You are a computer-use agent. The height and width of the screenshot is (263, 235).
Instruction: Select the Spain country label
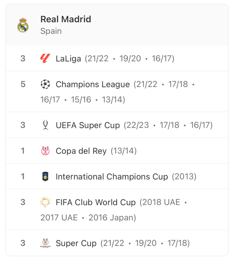(x=51, y=31)
